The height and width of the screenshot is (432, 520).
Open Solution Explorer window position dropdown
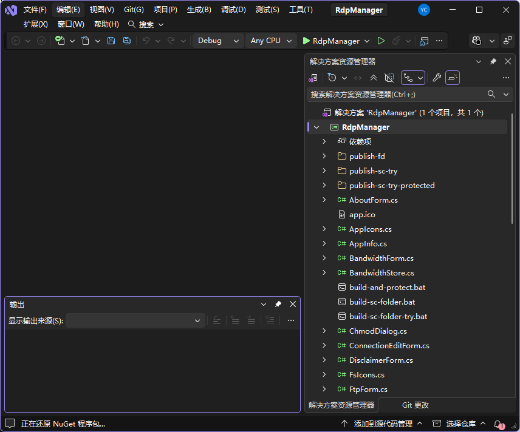(479, 61)
